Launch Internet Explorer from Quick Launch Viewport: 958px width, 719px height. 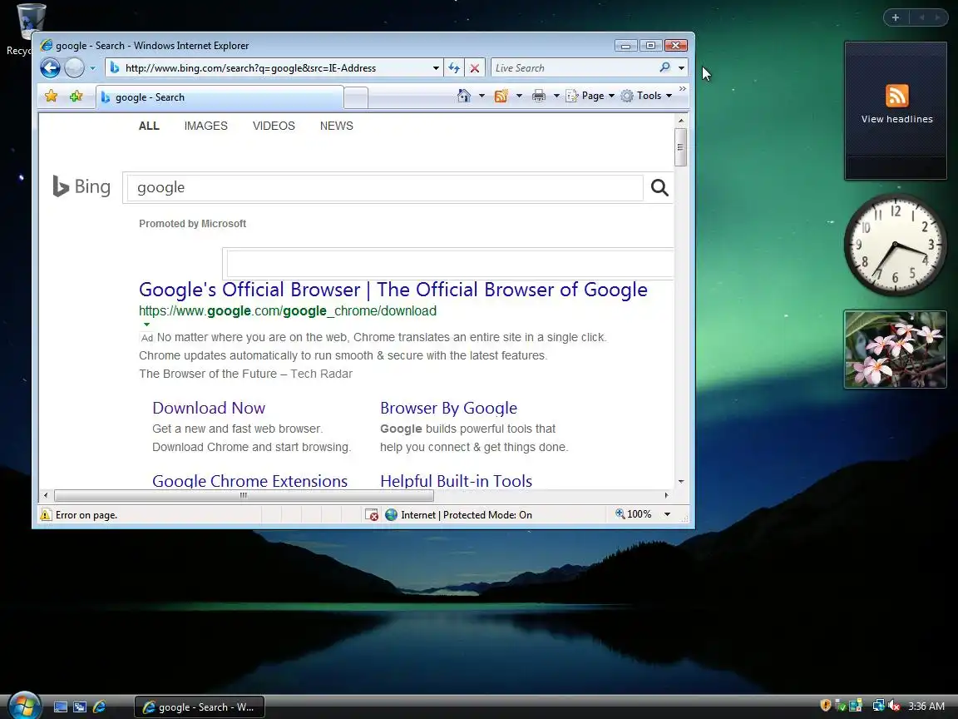[99, 707]
